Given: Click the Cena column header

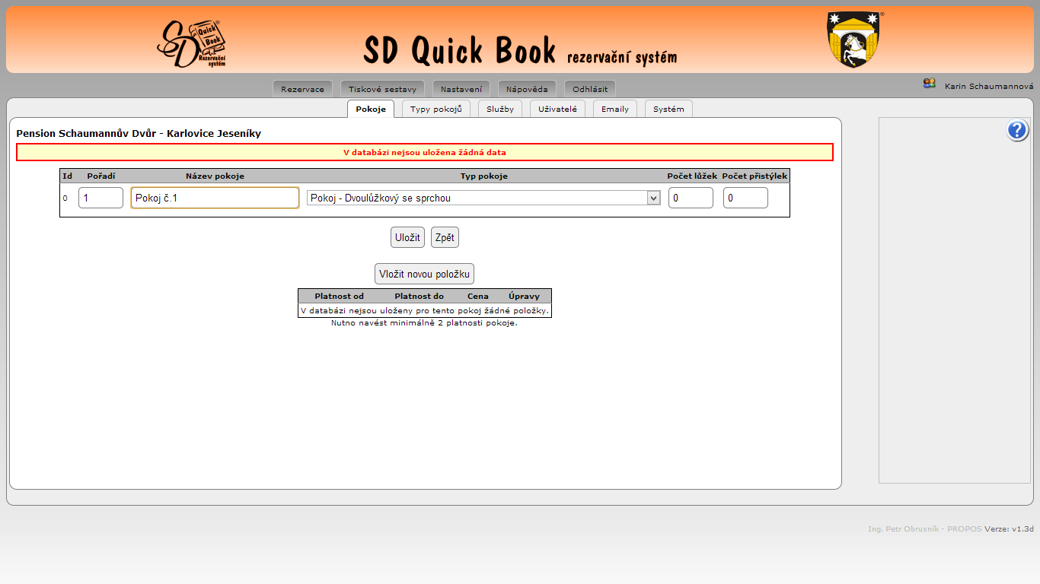Looking at the screenshot, I should coord(478,296).
